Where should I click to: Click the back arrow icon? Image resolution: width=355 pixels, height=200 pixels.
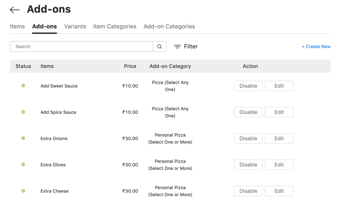point(14,9)
